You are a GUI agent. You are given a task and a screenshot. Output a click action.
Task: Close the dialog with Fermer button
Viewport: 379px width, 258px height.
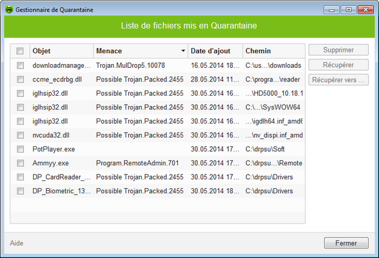click(x=346, y=243)
